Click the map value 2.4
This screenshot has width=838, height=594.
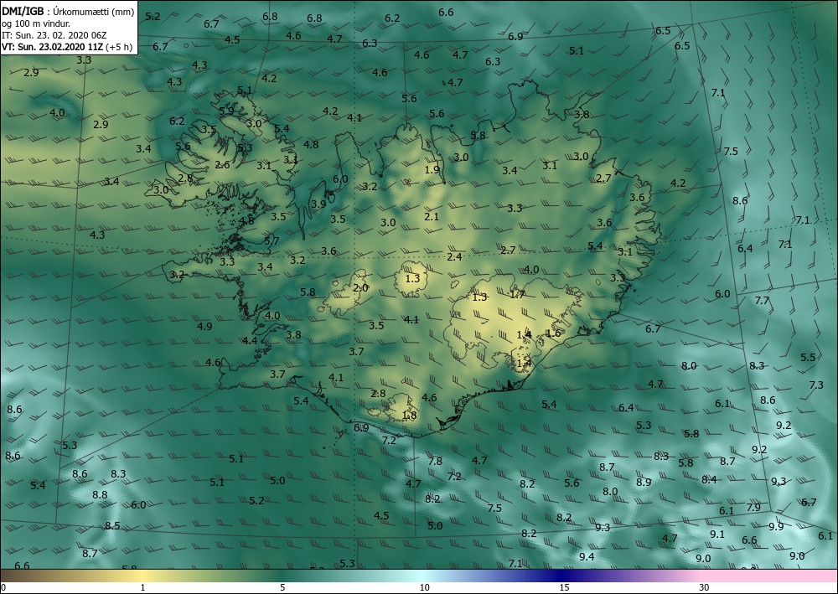coord(454,257)
